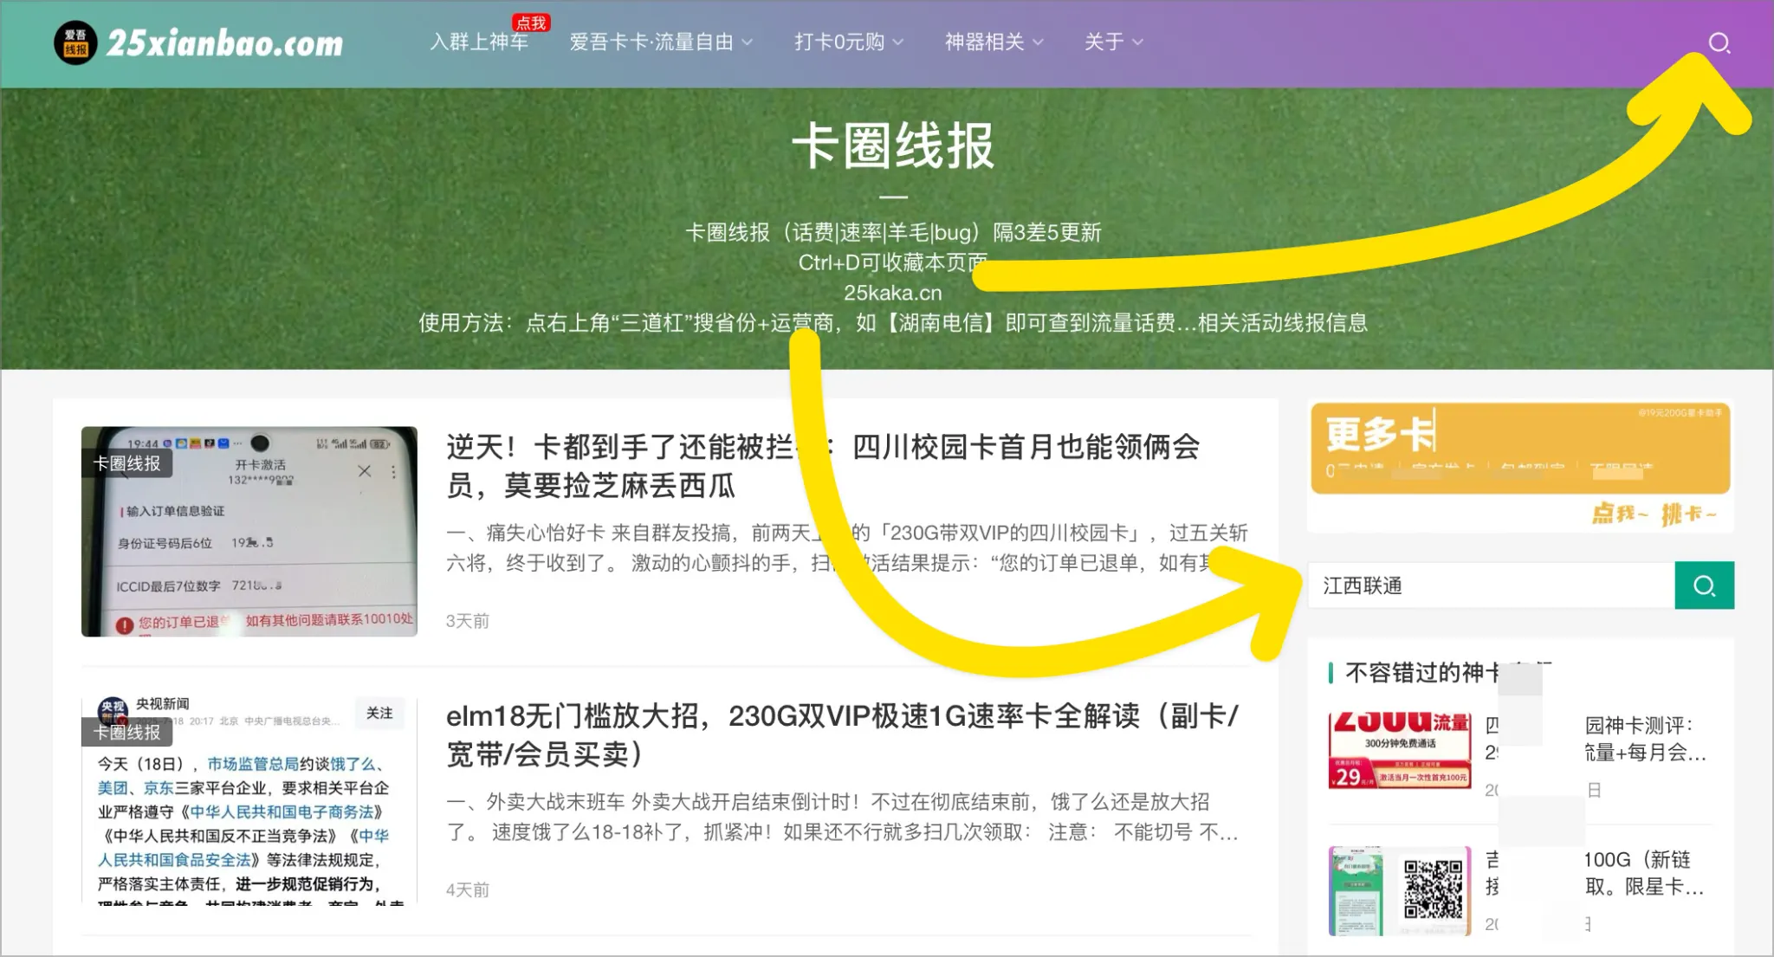Viewport: 1774px width, 957px height.
Task: Expand the 关于 dropdown menu
Action: tap(1113, 42)
